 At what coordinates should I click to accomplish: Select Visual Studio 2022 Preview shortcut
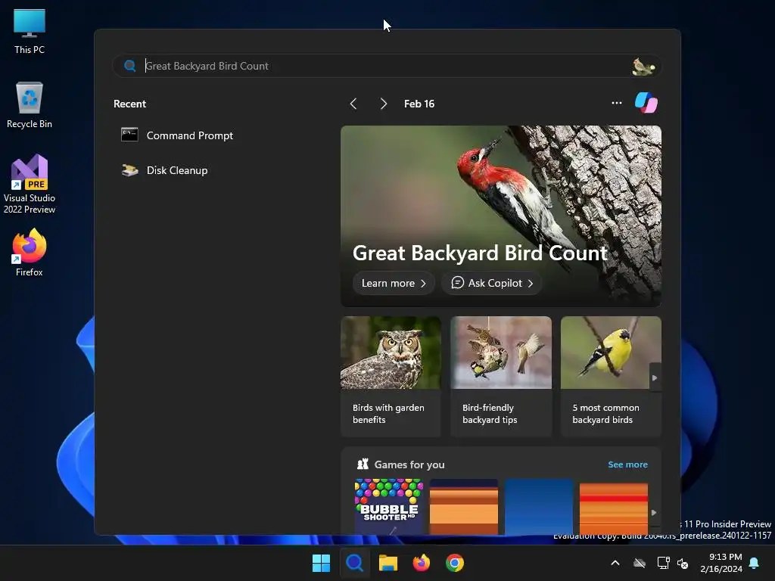coord(30,185)
